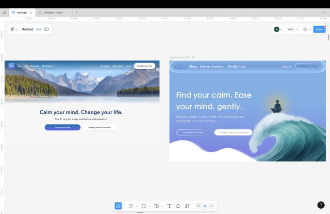Click the blue Share button
The width and height of the screenshot is (330, 214).
click(319, 30)
